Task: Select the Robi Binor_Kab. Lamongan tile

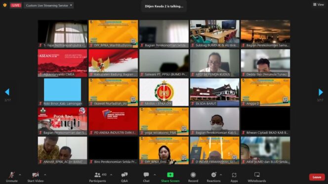Action: click(x=63, y=92)
